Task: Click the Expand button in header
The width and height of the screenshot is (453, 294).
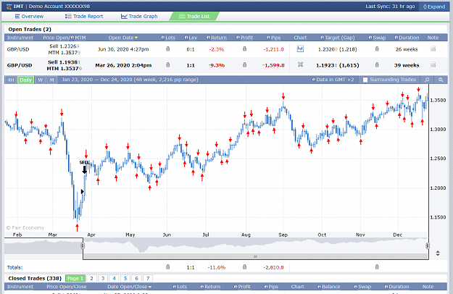Action: [434, 7]
